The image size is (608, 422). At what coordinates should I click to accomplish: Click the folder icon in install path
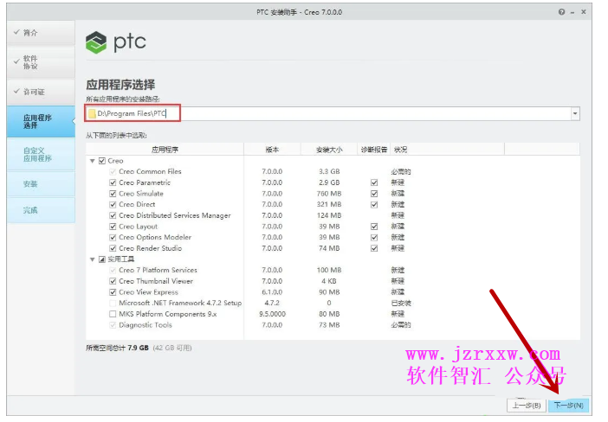tap(92, 113)
